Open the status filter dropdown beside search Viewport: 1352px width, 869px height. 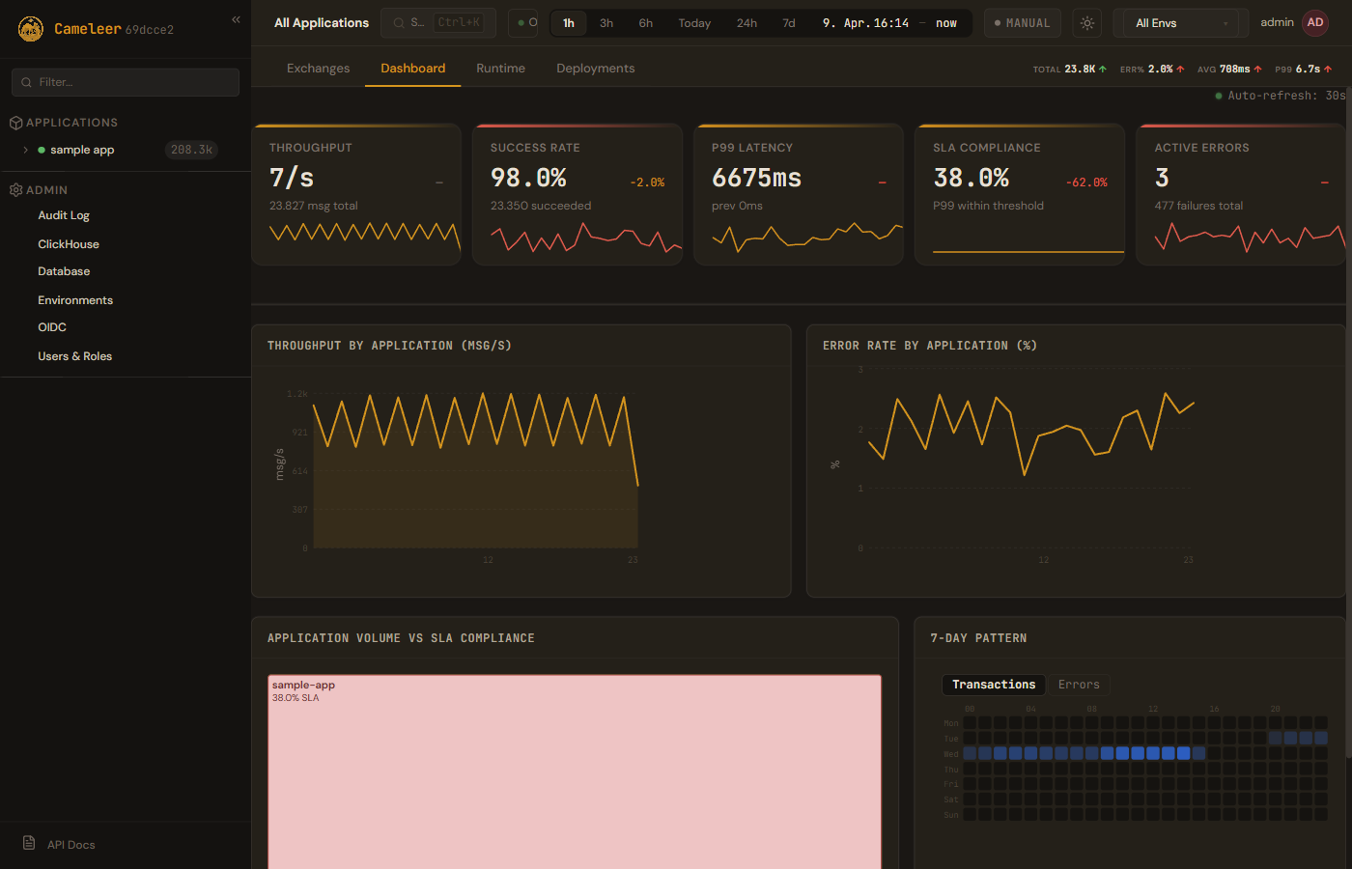[523, 23]
